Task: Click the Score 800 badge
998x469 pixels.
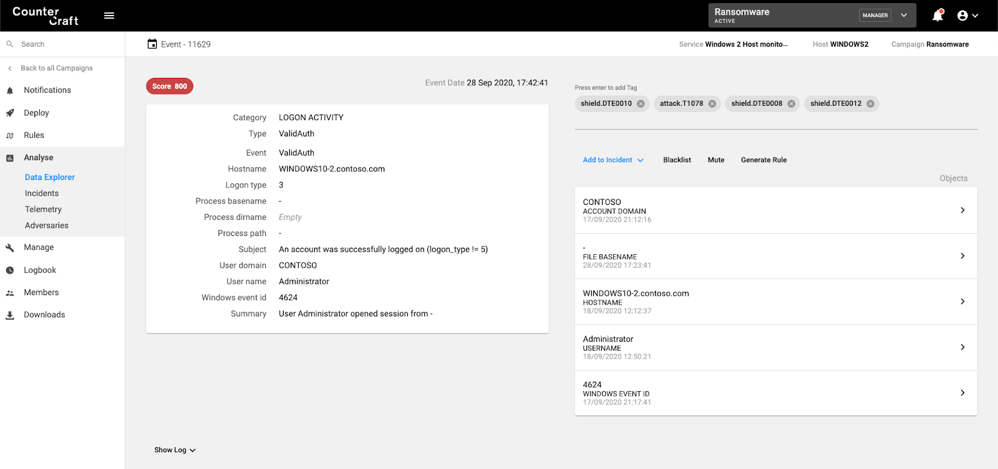Action: [x=170, y=87]
